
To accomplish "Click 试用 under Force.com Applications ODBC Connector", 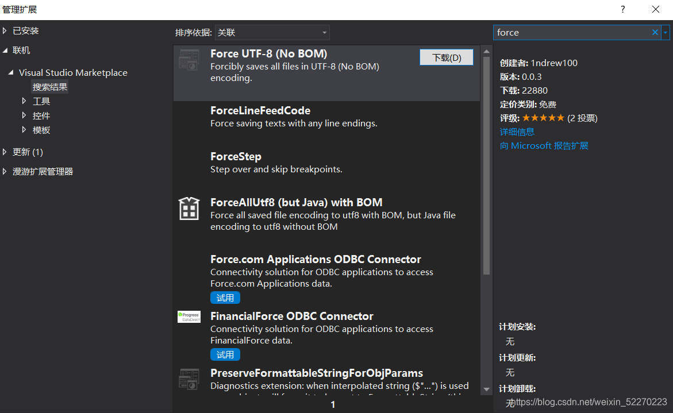I will 225,298.
